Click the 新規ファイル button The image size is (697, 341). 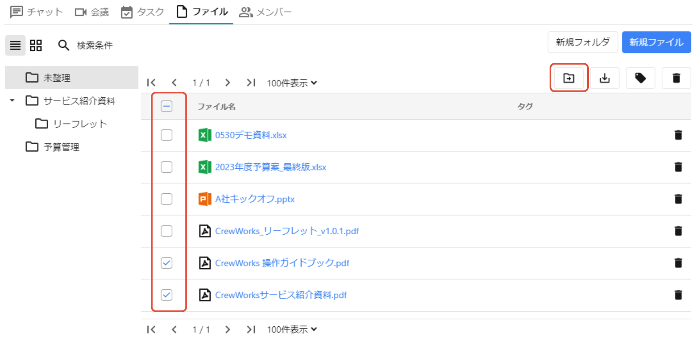point(656,42)
